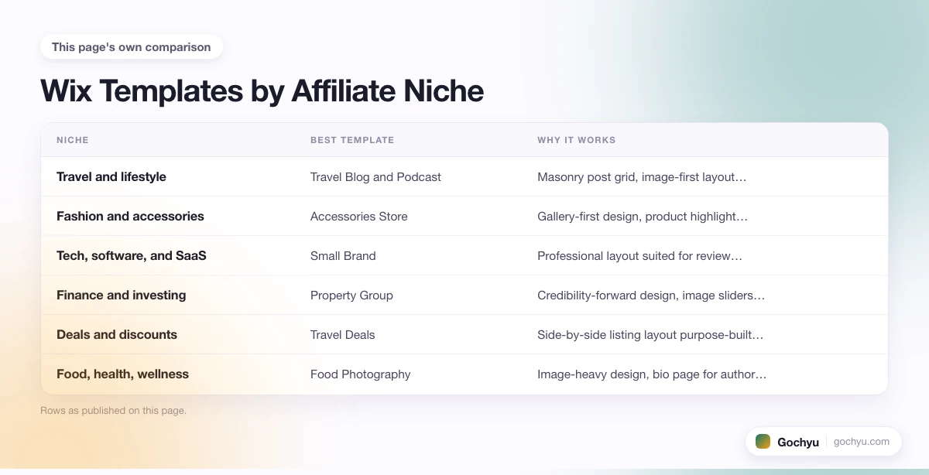Viewport: 929px width, 475px height.
Task: Click 'Small Brand' template cell
Action: [343, 256]
